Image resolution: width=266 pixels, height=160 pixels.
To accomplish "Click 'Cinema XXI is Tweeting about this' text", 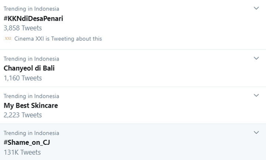I will 58,38.
